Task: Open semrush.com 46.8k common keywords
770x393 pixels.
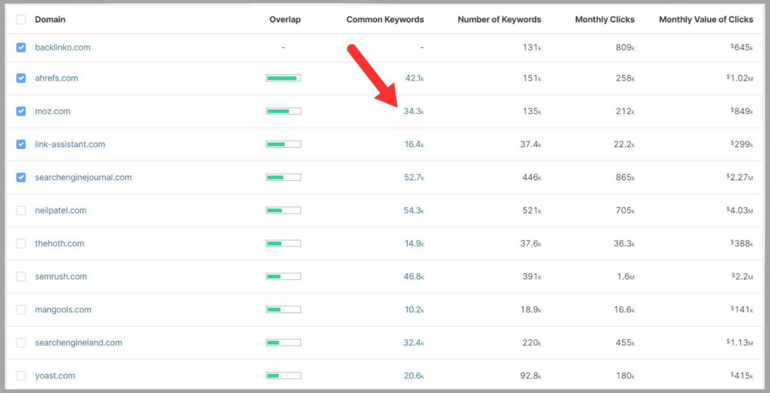Action: [x=413, y=277]
